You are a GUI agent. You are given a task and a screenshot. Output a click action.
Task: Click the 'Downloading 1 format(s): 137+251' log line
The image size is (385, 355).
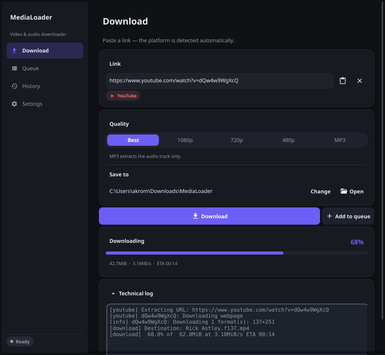click(192, 322)
